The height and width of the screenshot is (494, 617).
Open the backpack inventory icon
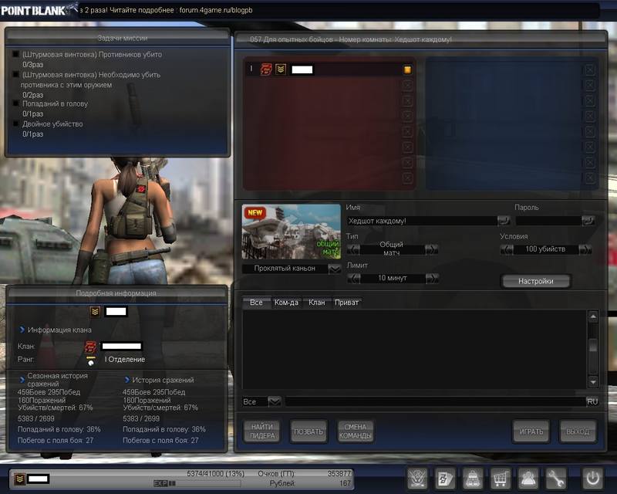point(473,479)
